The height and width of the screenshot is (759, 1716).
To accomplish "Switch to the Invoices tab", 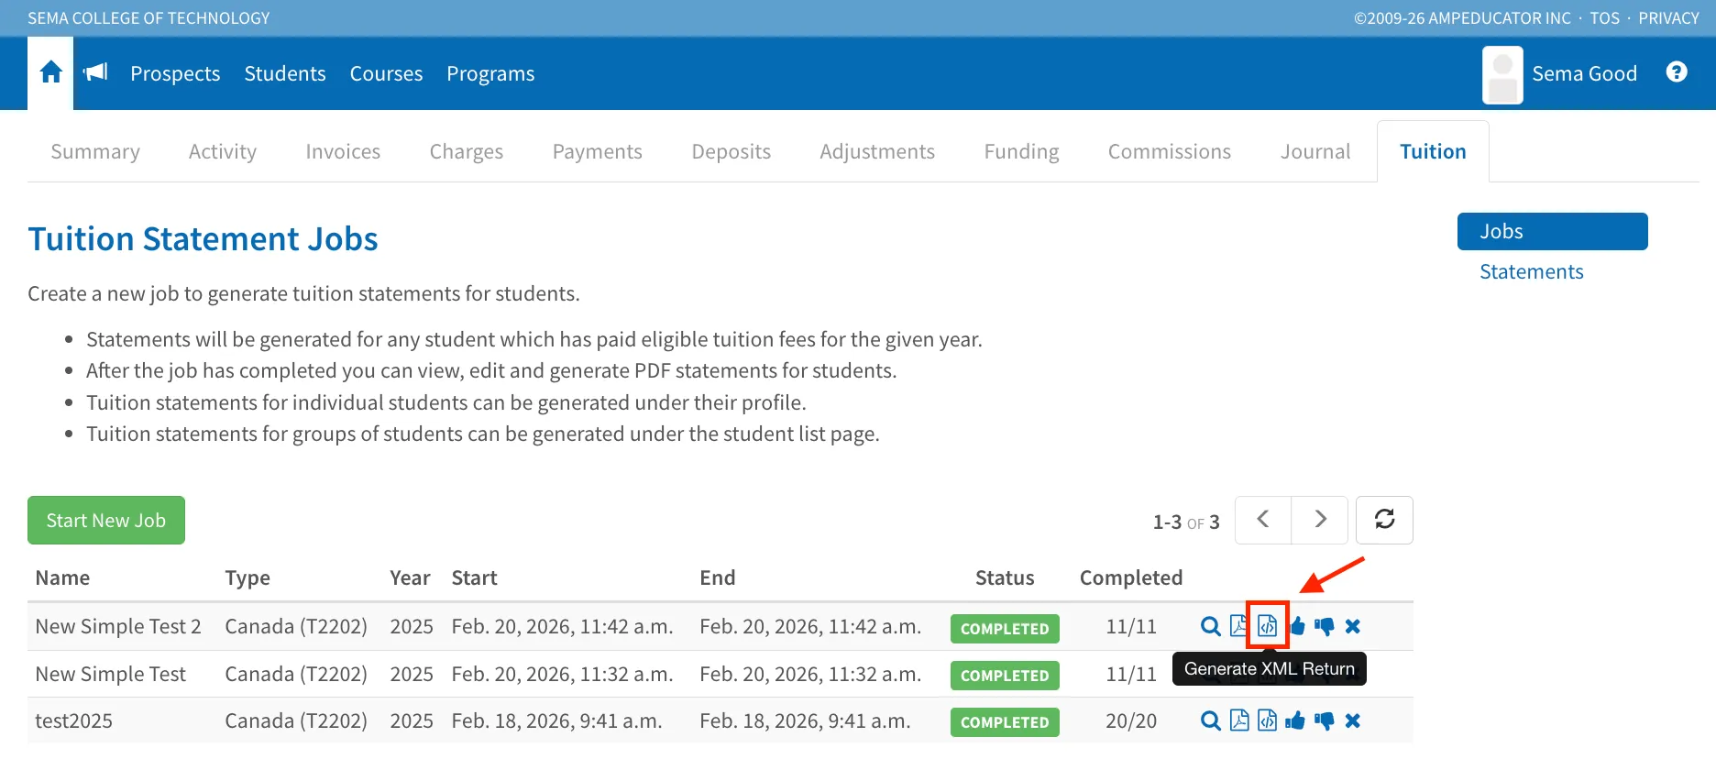I will click(x=343, y=151).
